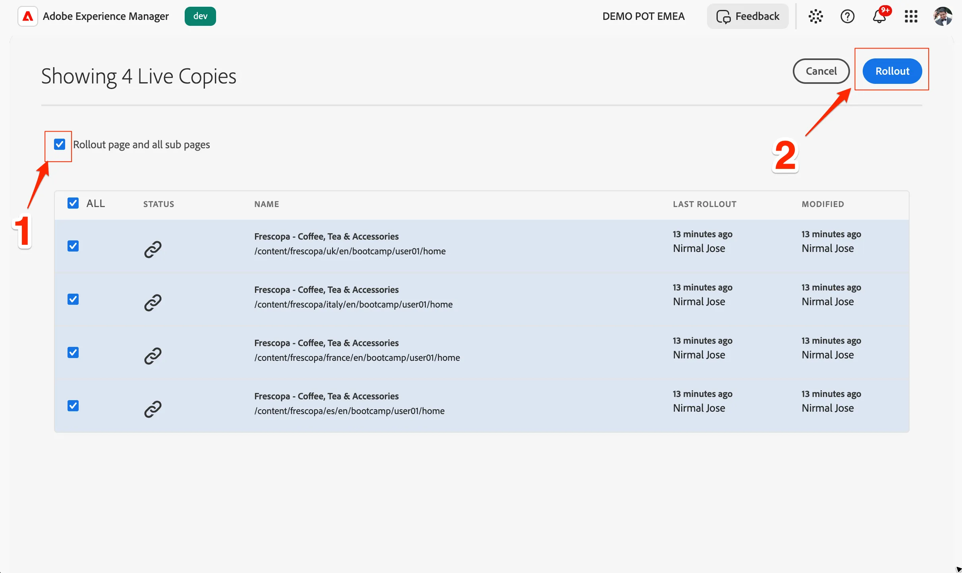
Task: Open the user profile avatar
Action: click(x=943, y=16)
